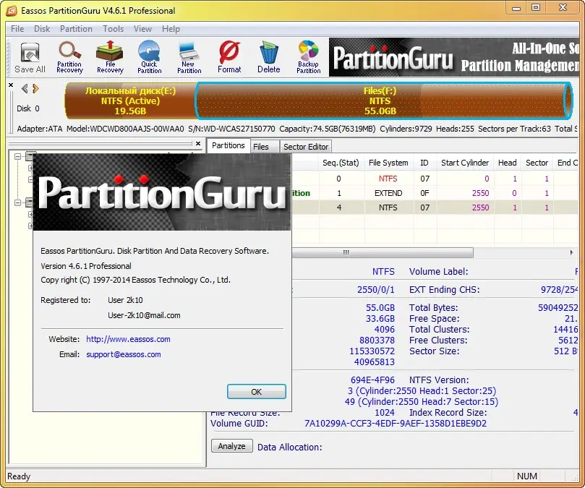
Task: Switch to the Sector Editor tab
Action: click(306, 147)
